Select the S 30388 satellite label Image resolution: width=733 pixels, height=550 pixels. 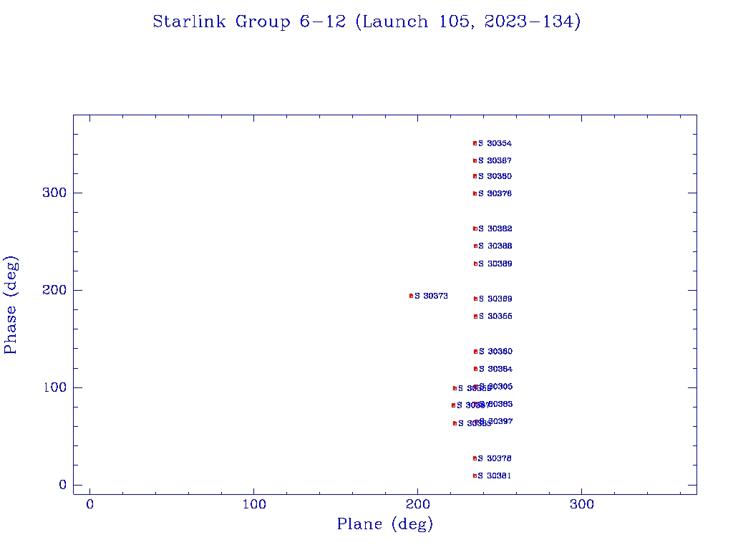point(495,246)
